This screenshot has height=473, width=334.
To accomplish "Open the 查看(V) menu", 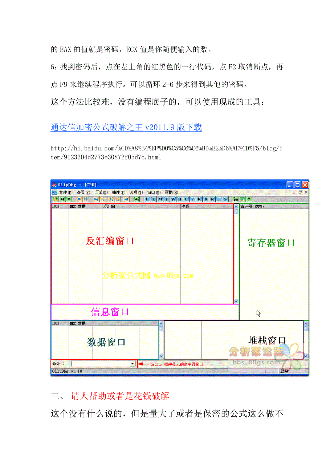I will 83,192.
